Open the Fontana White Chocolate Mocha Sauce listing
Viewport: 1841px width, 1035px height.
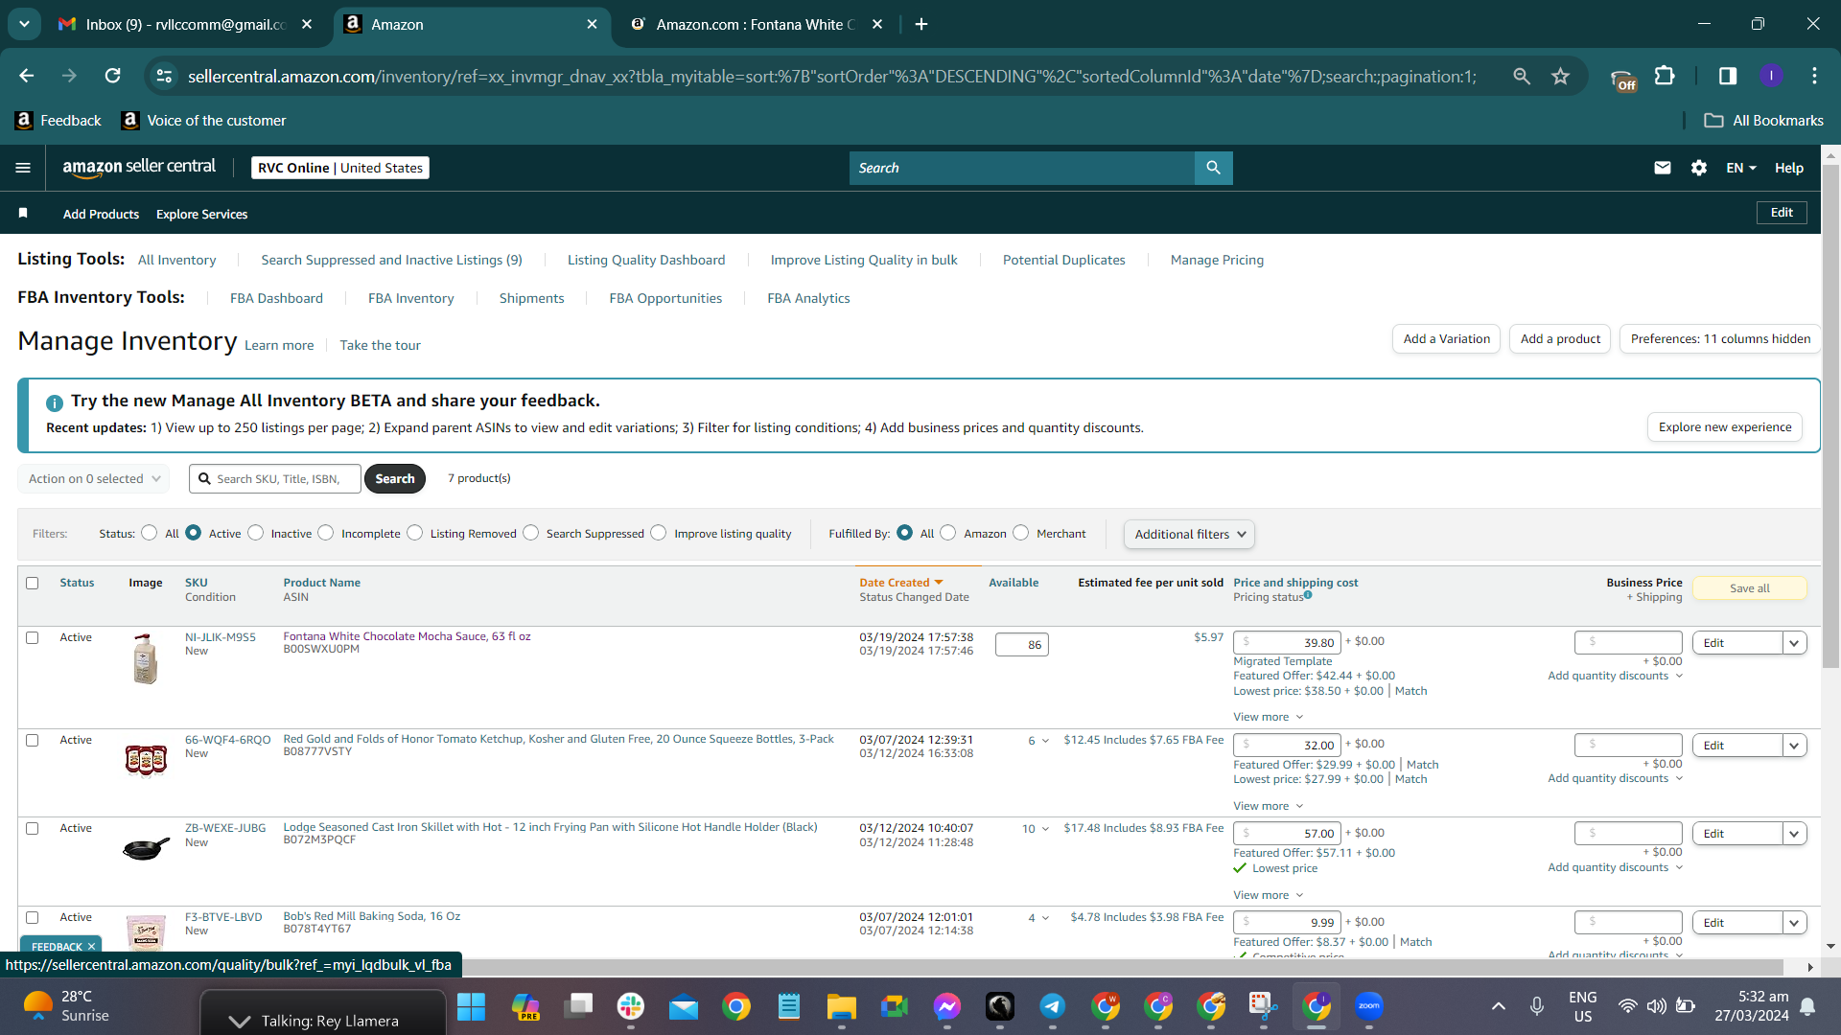[x=407, y=636]
